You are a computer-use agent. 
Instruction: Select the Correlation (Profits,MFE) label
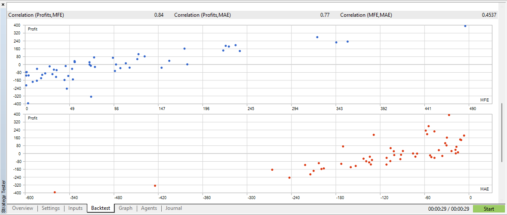click(x=36, y=15)
